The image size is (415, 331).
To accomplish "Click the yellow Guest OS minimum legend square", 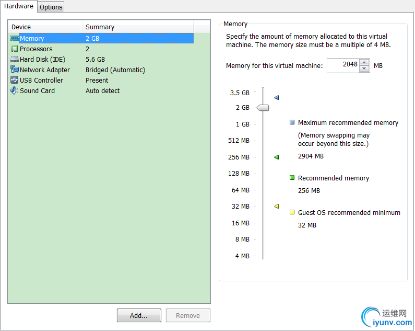I will 292,212.
